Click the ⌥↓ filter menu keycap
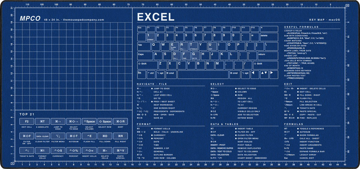The width and height of the screenshot is (360, 169). pyautogui.click(x=58, y=136)
